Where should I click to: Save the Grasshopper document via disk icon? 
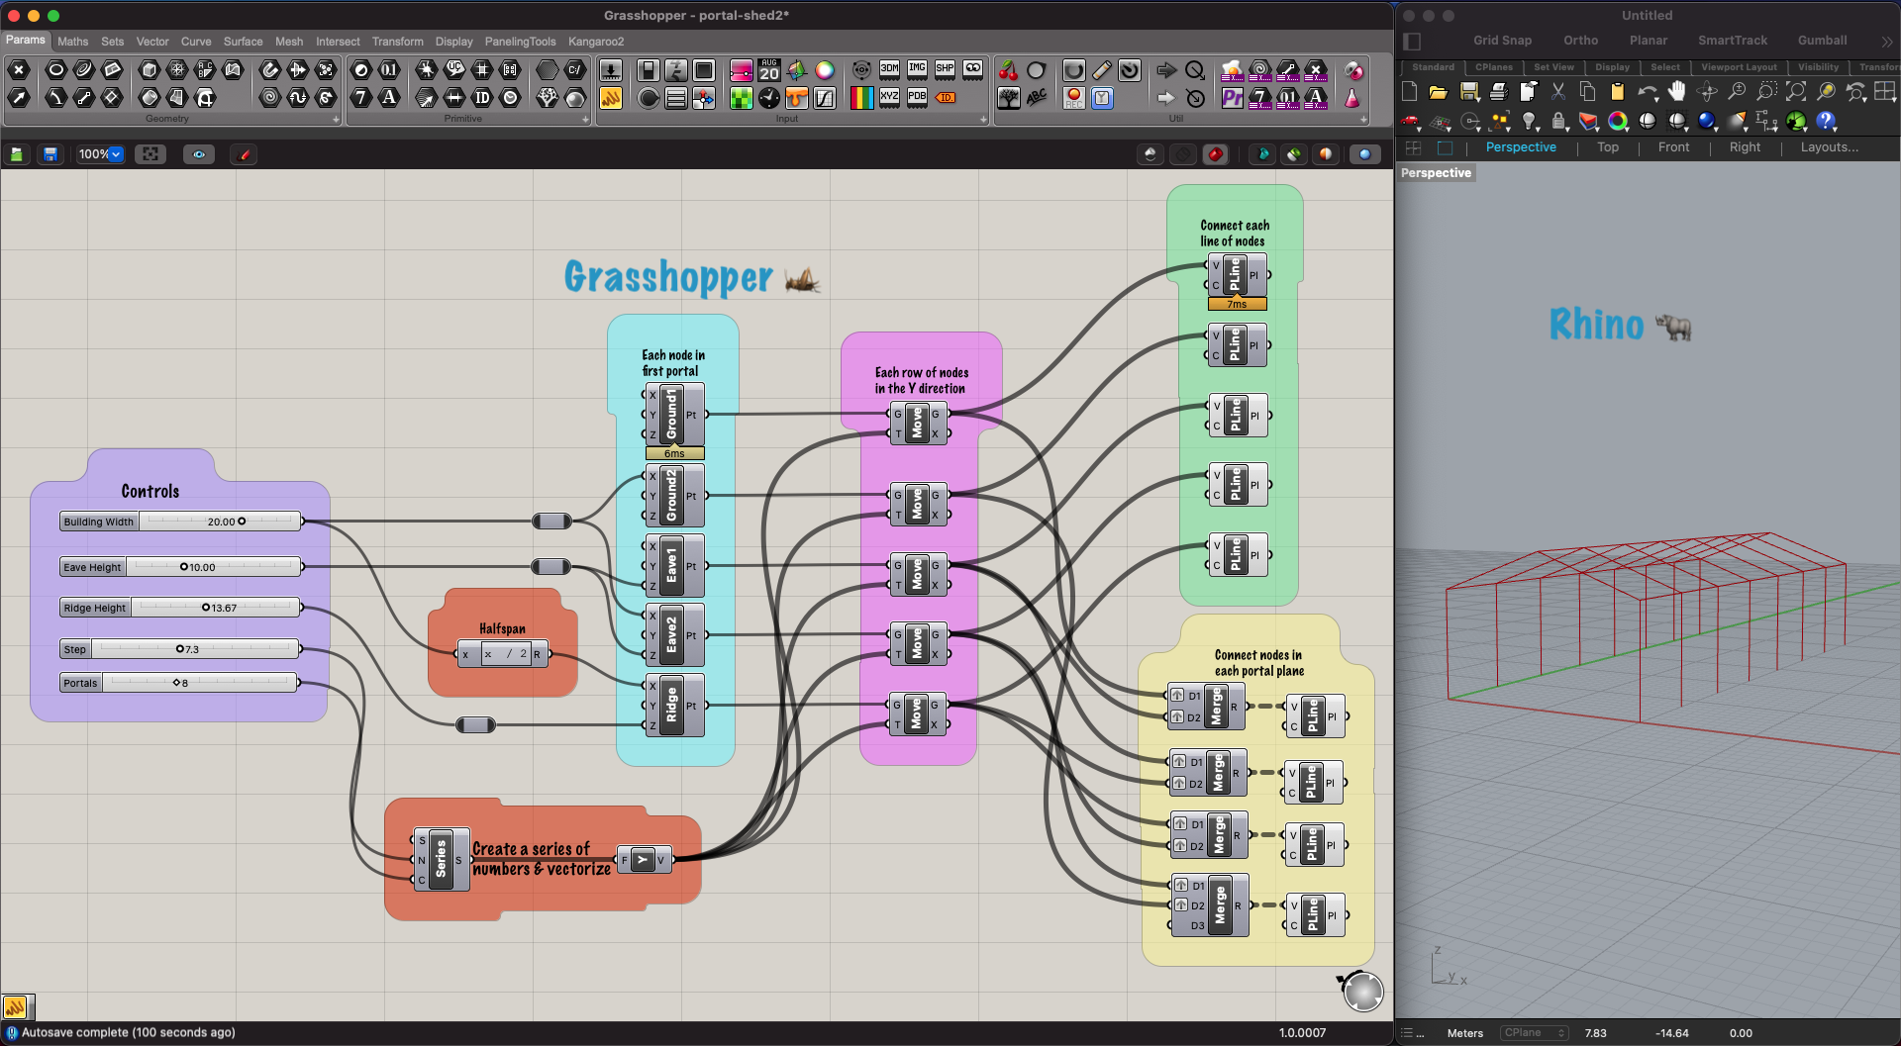pyautogui.click(x=50, y=154)
